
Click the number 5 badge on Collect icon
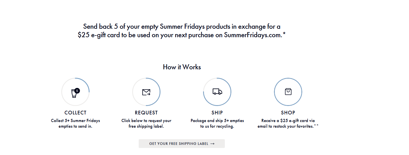(77, 91)
